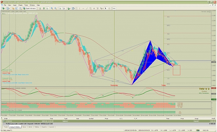Select order 27320324 balance row
Image resolution: width=217 pixels, height=132 pixels.
click(109, 121)
